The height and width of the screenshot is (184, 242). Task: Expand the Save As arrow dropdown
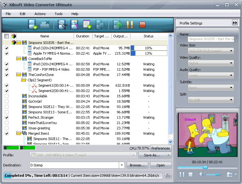click(168, 155)
